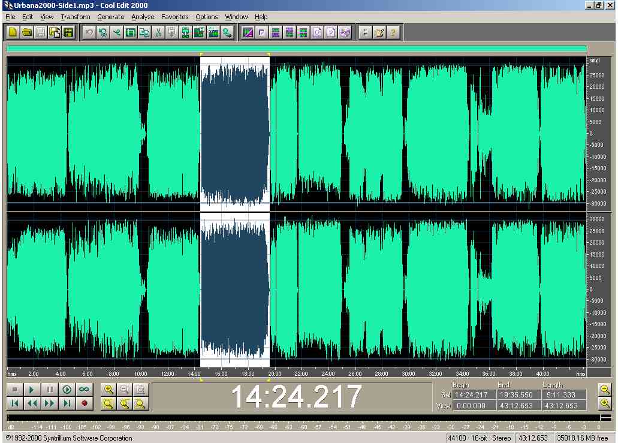Enable Play Looped with the infinity button
Image resolution: width=618 pixels, height=443 pixels.
click(84, 390)
